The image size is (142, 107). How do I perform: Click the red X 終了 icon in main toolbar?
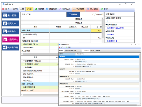3,9
